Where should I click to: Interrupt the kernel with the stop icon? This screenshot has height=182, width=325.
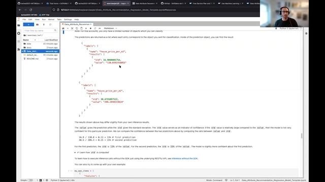(90, 28)
